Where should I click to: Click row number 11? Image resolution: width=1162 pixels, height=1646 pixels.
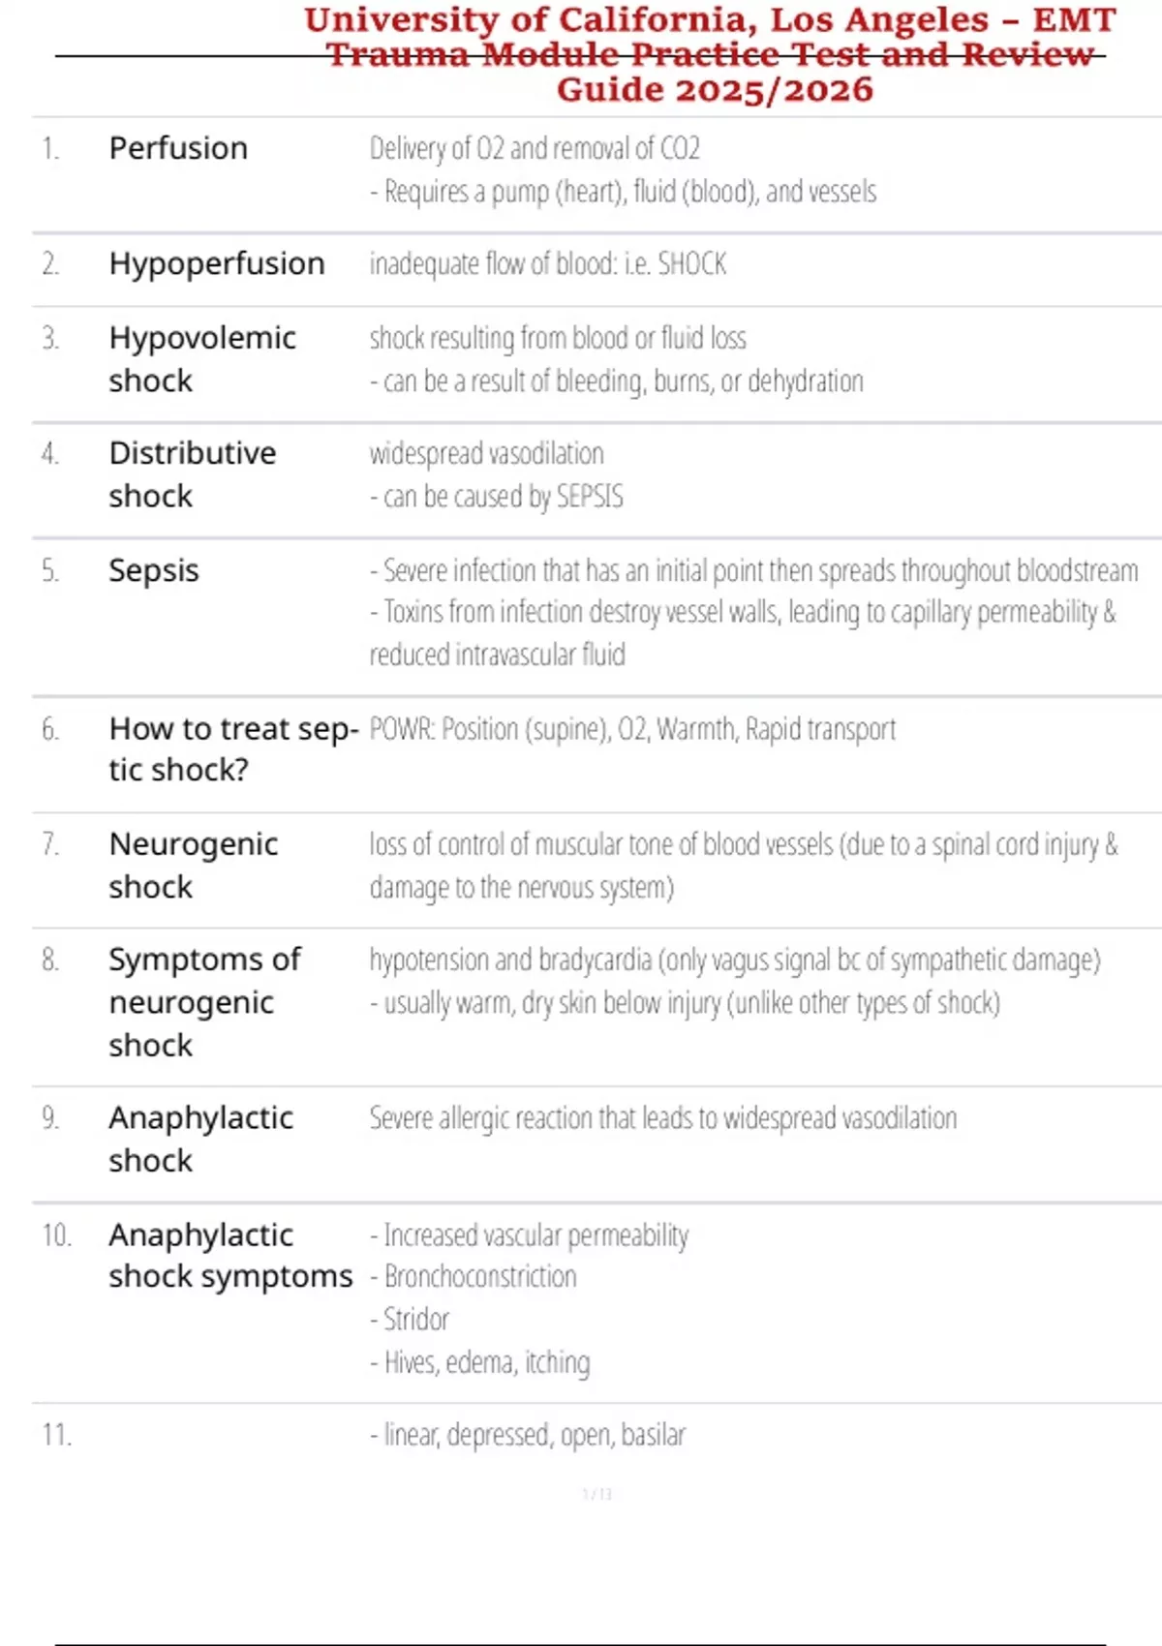(56, 1434)
